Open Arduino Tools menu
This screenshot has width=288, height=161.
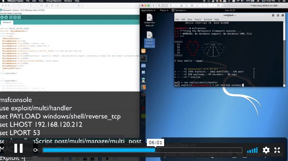(x=16, y=13)
